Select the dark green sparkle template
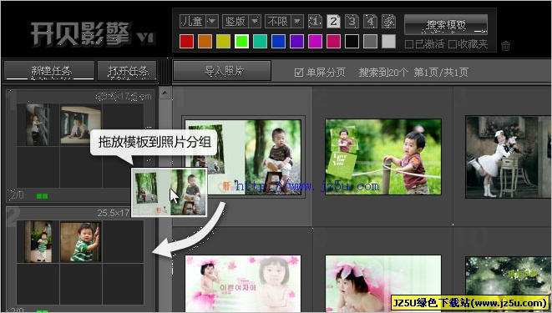Viewport: 552px width, 313px height. point(509,284)
